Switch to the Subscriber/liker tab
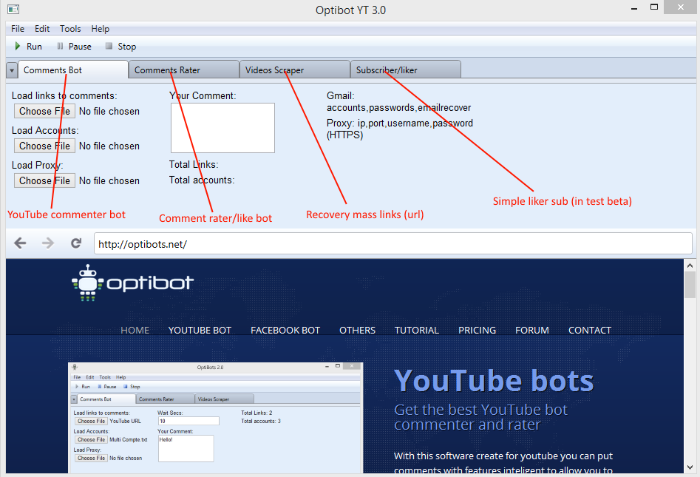 click(x=405, y=70)
